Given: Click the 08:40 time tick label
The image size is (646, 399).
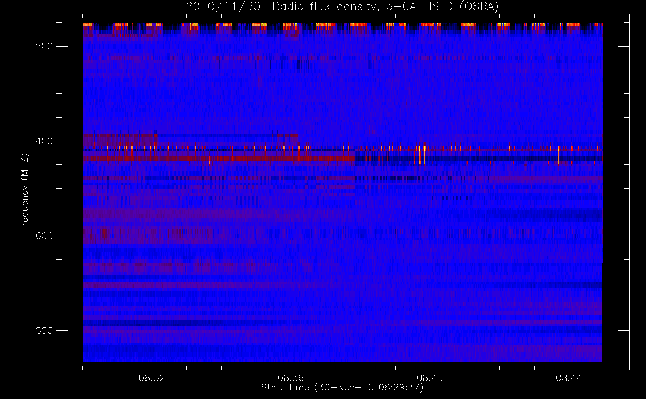Looking at the screenshot, I should 430,378.
